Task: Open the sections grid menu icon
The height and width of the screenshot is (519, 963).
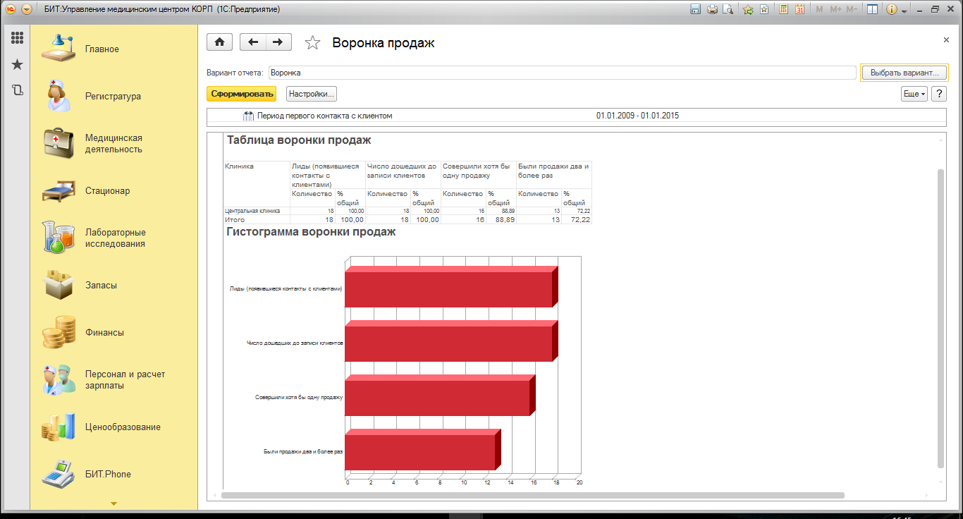Action: pyautogui.click(x=17, y=38)
